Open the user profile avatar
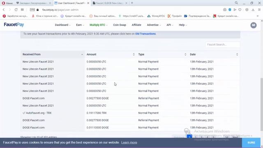Screen dimensions: 263x148 (x=254, y=25)
